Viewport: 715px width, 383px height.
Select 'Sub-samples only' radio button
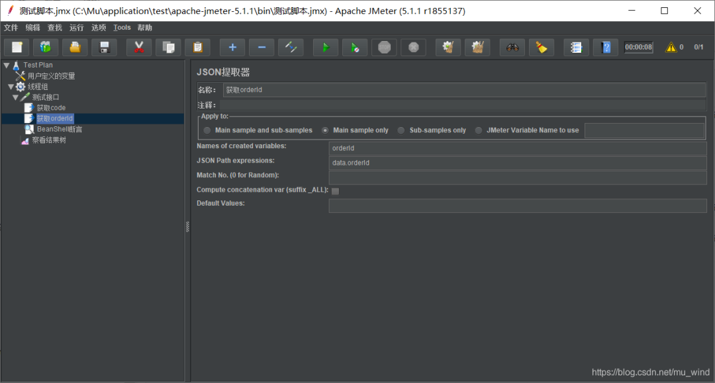point(401,130)
